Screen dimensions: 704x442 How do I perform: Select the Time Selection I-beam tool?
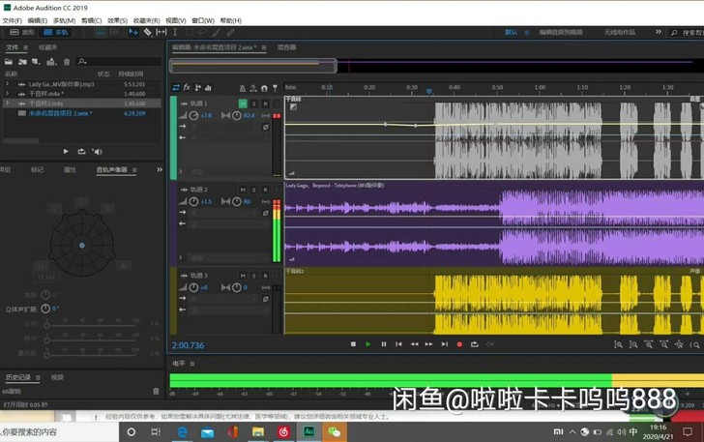click(175, 32)
